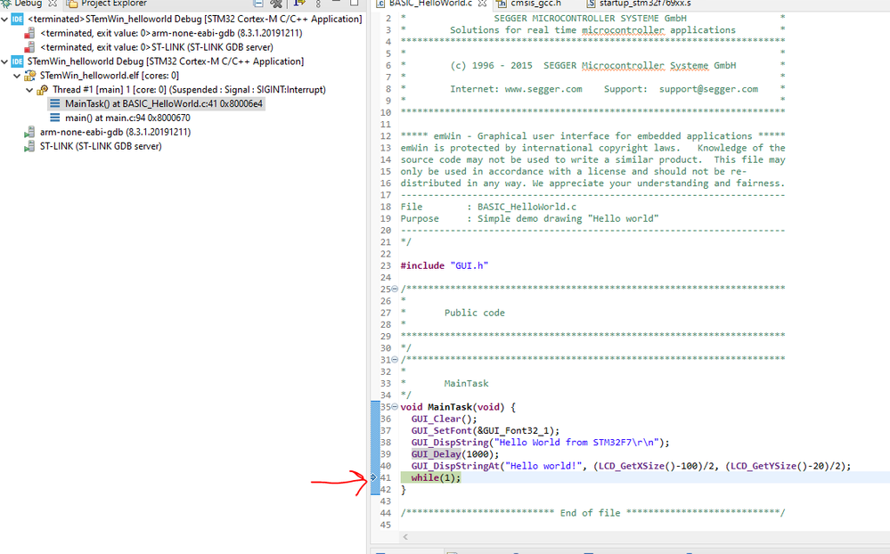Fold the comment block at line 25
Viewport: 890px width, 554px height.
[x=395, y=289]
